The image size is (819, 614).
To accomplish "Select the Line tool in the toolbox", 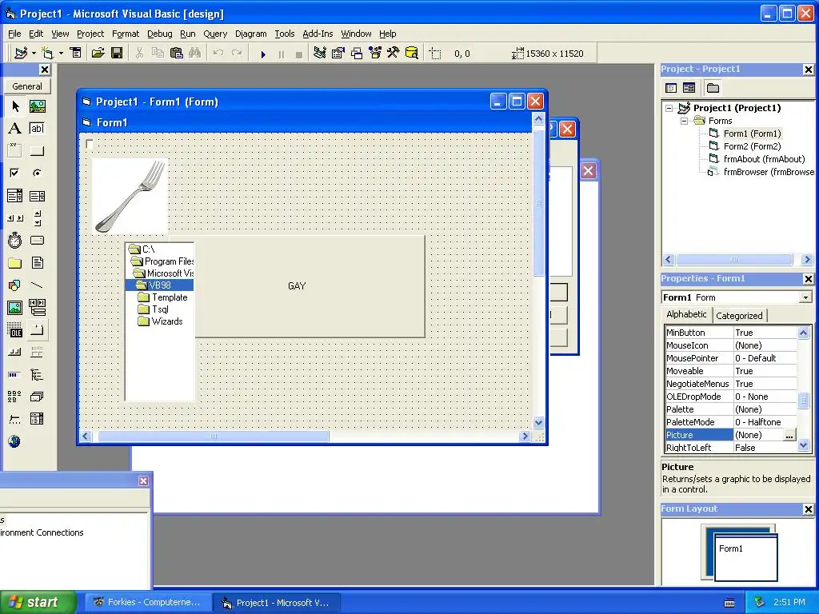I will pyautogui.click(x=37, y=285).
